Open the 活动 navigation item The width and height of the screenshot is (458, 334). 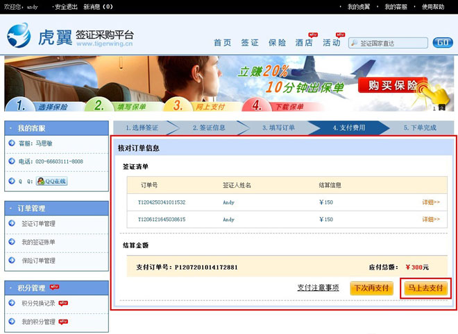click(x=332, y=43)
